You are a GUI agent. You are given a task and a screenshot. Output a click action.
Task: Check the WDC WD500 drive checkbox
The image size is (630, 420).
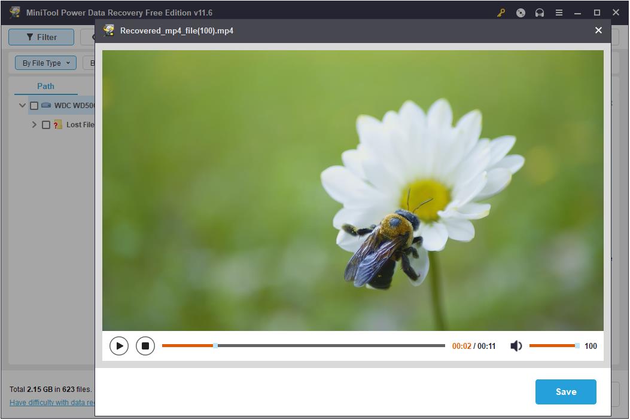(34, 106)
